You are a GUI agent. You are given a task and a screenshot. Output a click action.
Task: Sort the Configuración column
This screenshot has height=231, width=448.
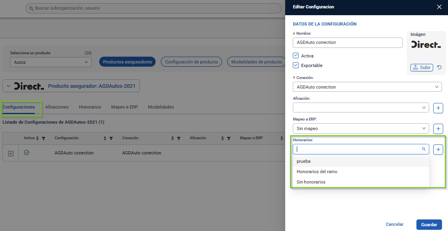pos(105,138)
